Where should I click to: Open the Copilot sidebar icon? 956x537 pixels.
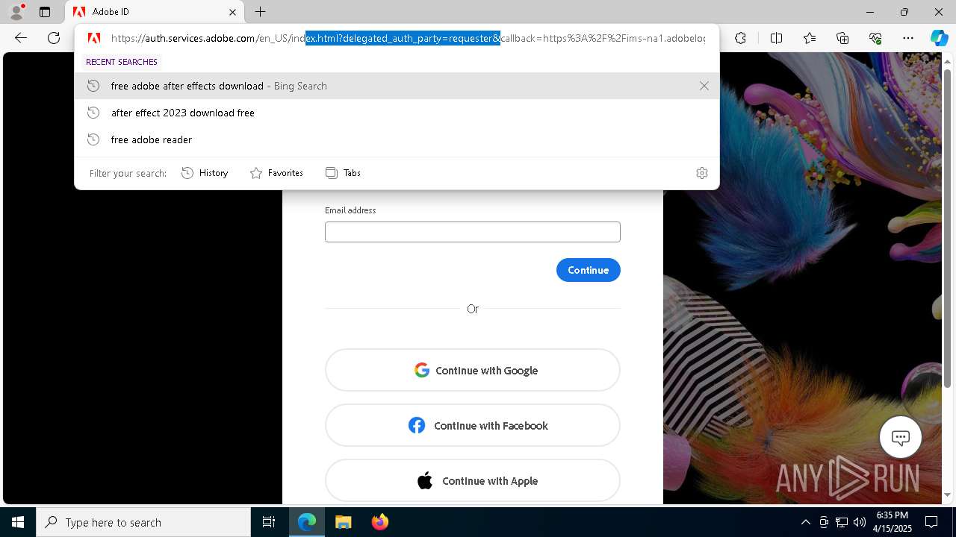[x=939, y=38]
